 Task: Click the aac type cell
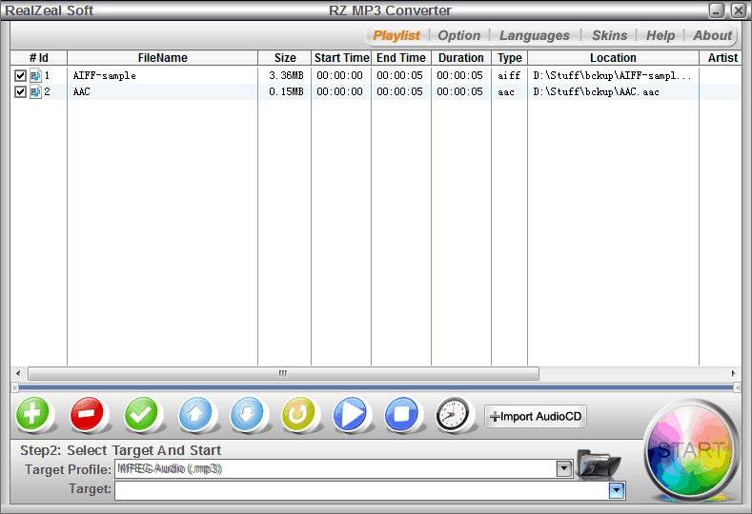pos(506,91)
